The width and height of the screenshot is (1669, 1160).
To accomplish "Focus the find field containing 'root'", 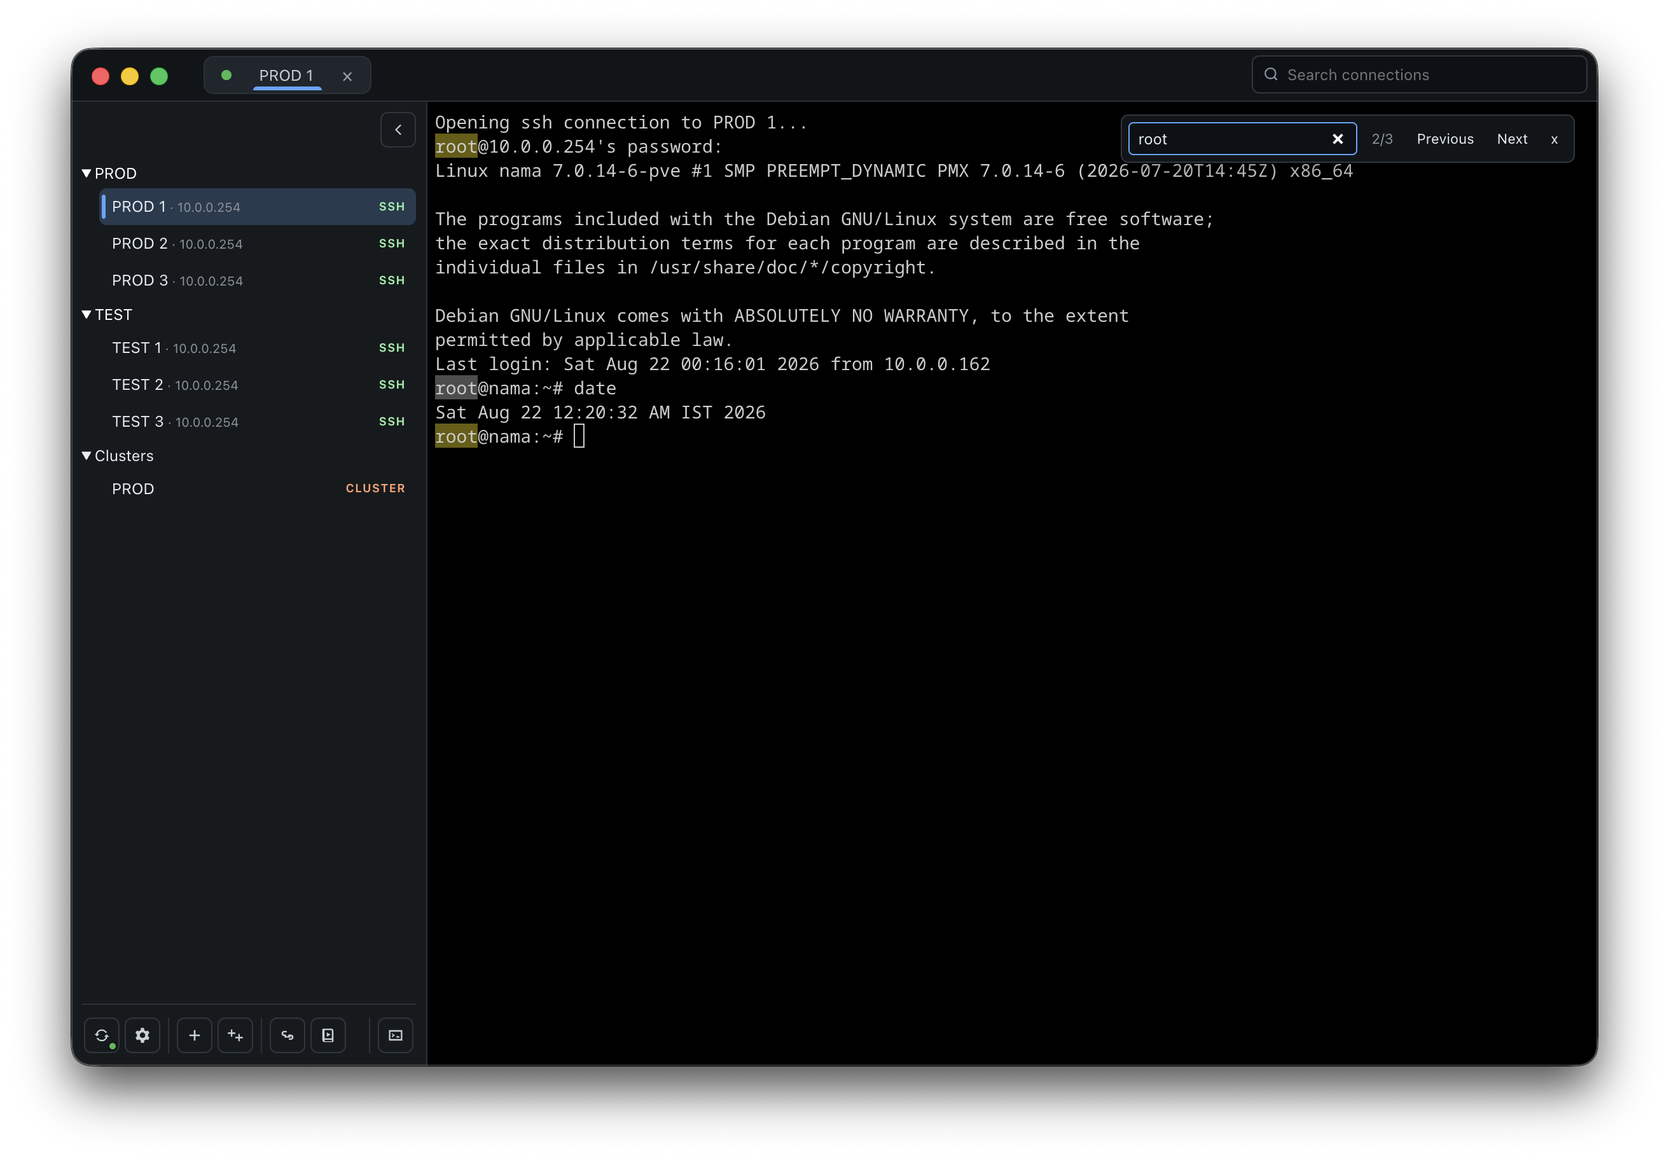I will (1242, 139).
